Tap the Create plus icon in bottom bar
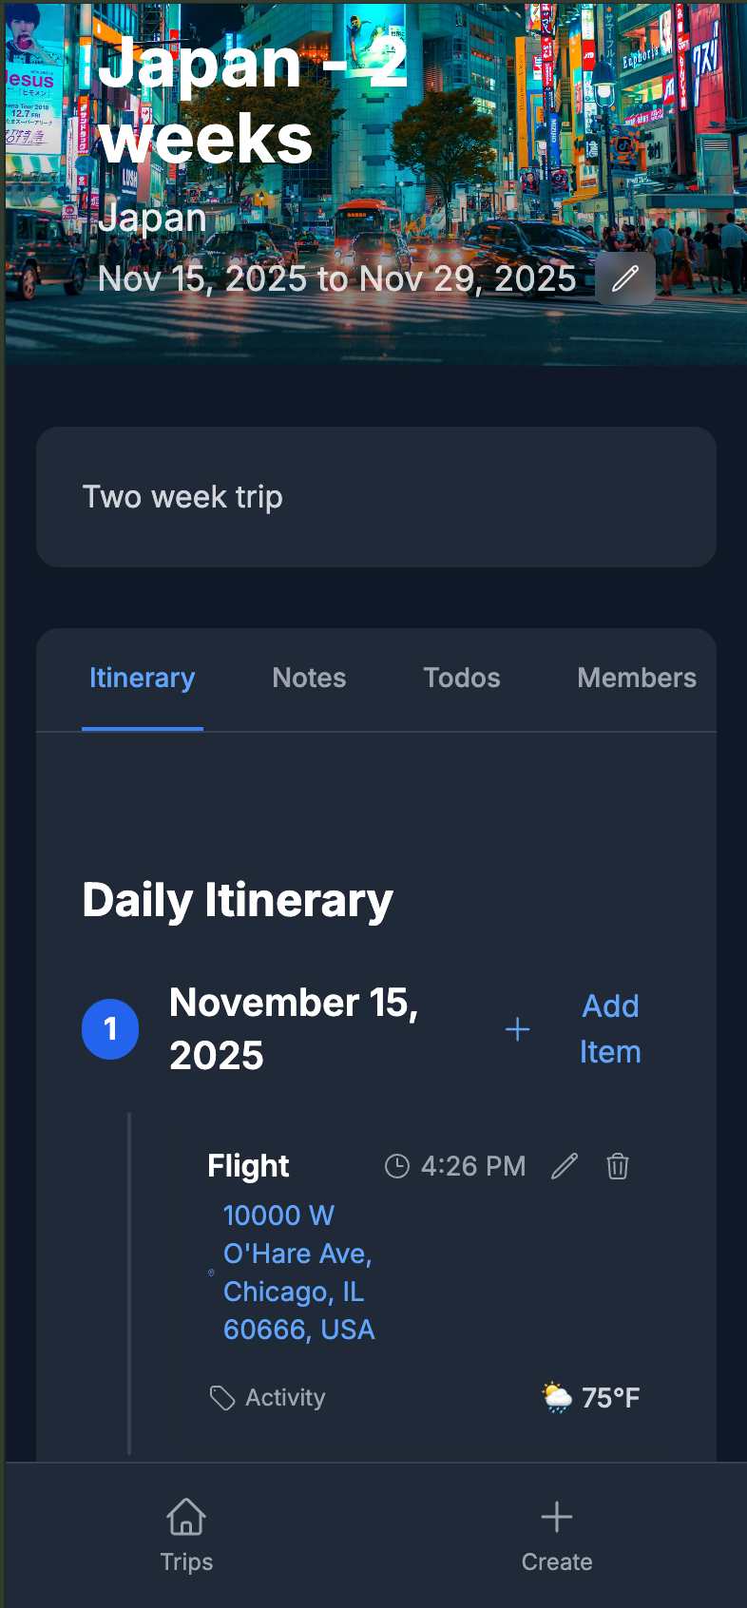Screen dimensions: 747x1608 (x=557, y=1518)
